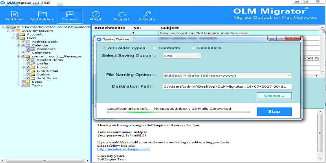Collapse the root Downloads path node
Screen dimensions: 326x163
coord(4,27)
